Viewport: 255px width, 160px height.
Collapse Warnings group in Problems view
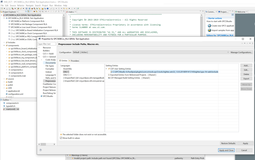tap(67, 155)
